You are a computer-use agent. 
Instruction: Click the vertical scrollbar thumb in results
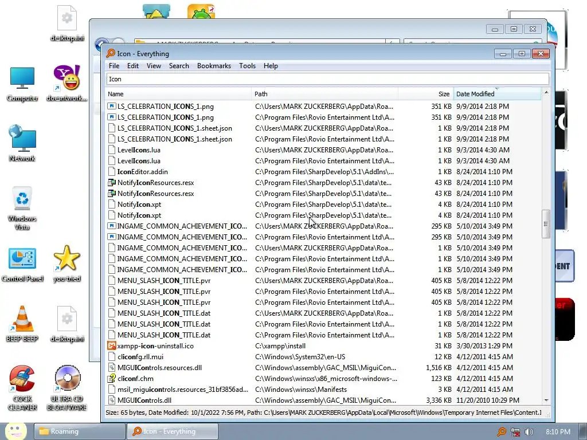pos(546,224)
